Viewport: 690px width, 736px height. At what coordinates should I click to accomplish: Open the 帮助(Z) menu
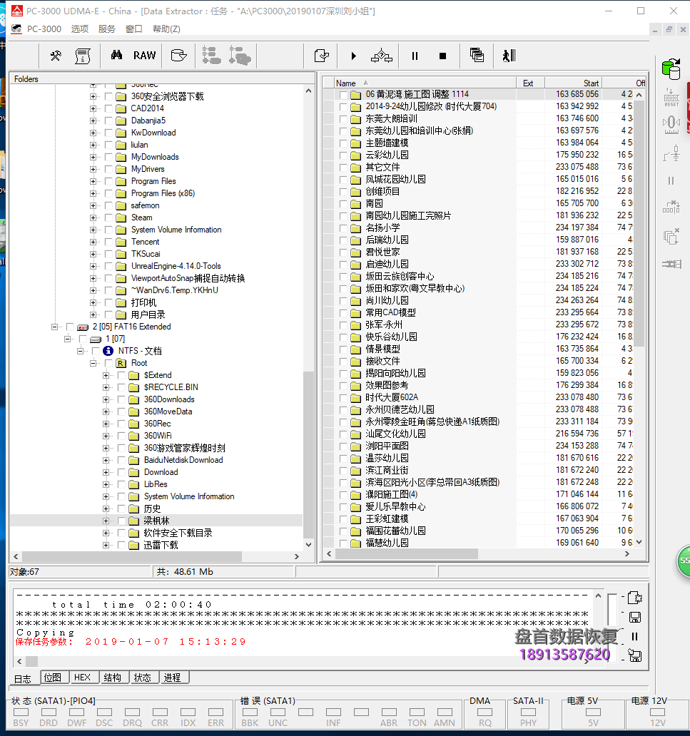point(166,29)
